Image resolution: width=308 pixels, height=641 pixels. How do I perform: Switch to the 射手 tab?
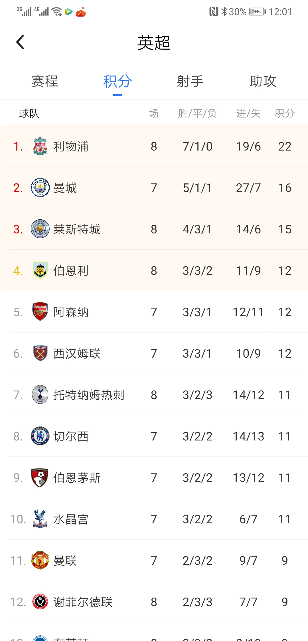pyautogui.click(x=190, y=81)
